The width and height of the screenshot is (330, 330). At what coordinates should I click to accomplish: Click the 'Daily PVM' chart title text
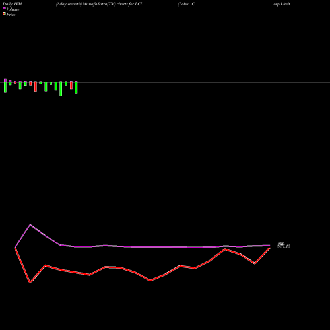tap(13, 4)
